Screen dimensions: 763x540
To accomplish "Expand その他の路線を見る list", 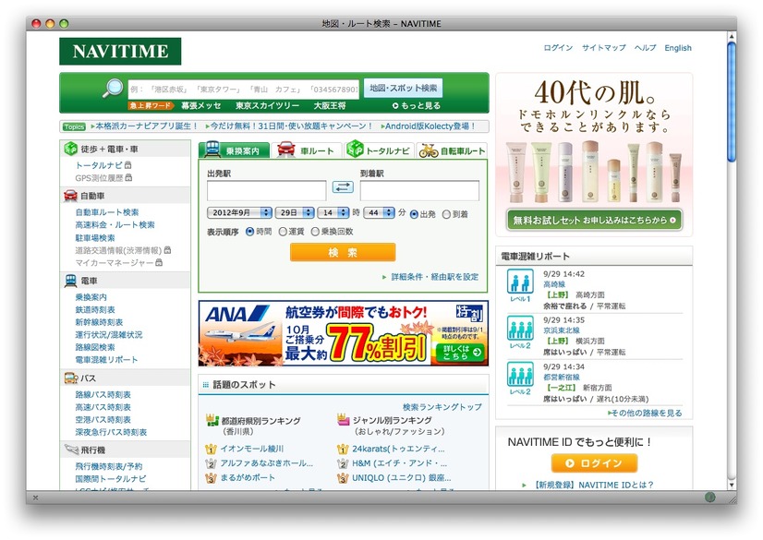I will click(x=645, y=413).
